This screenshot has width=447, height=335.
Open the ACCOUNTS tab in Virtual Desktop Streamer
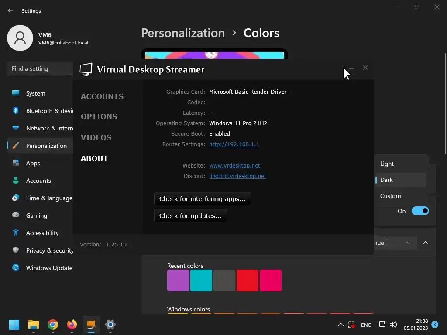102,96
